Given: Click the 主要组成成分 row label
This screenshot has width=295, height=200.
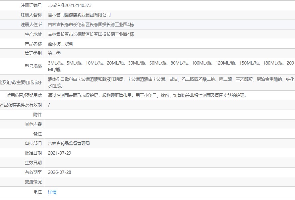Looking at the screenshot, I should [21, 82].
